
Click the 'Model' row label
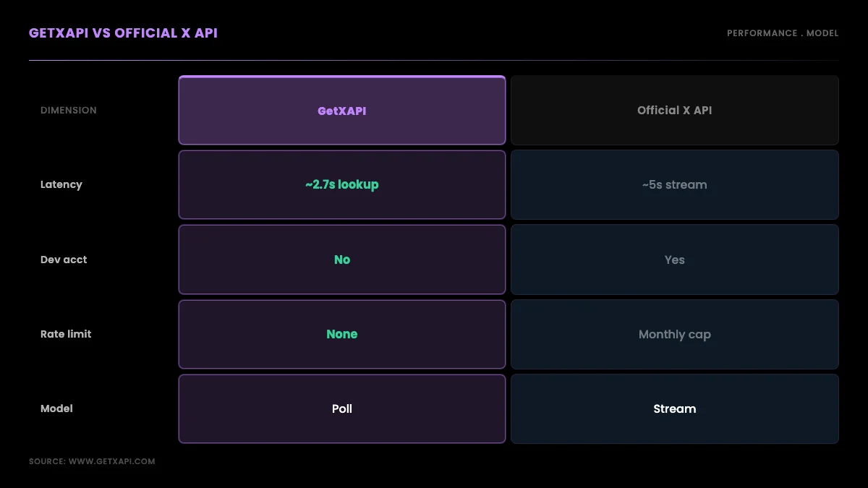coord(56,408)
